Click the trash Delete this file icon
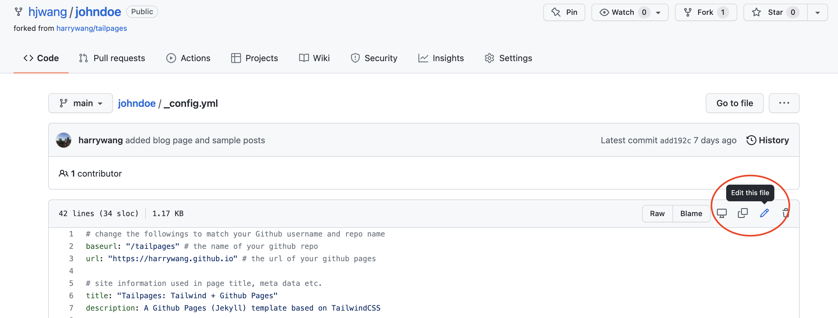 click(x=785, y=213)
